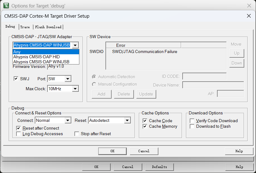Close the CMSIS-DAP Target Driver Setup dialog
This screenshot has width=256, height=173.
coord(248,16)
